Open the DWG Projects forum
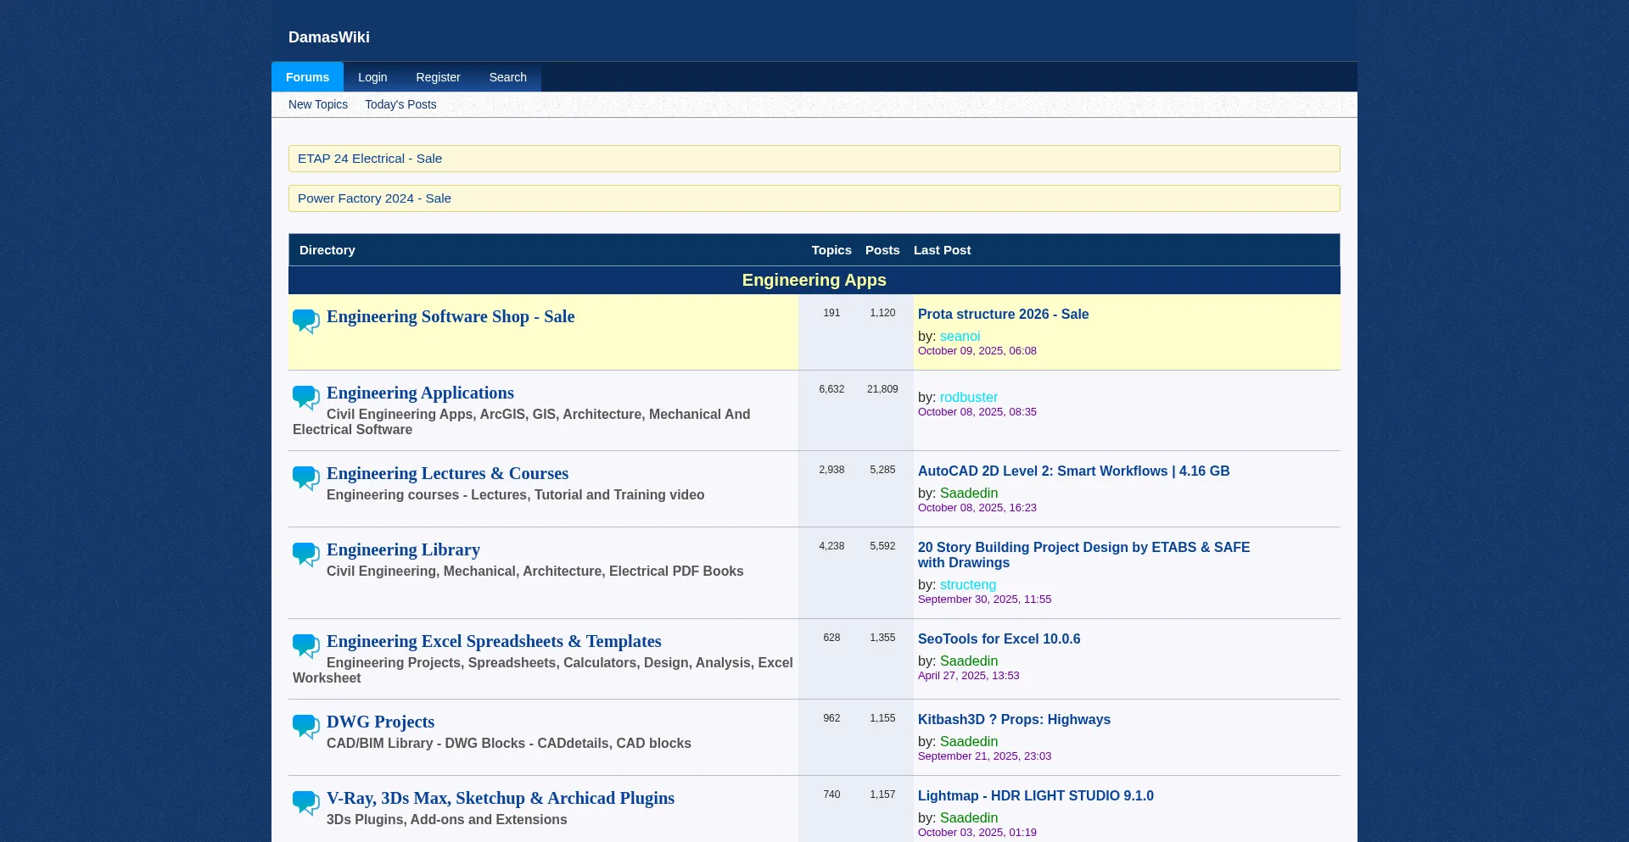Image resolution: width=1629 pixels, height=842 pixels. [380, 722]
